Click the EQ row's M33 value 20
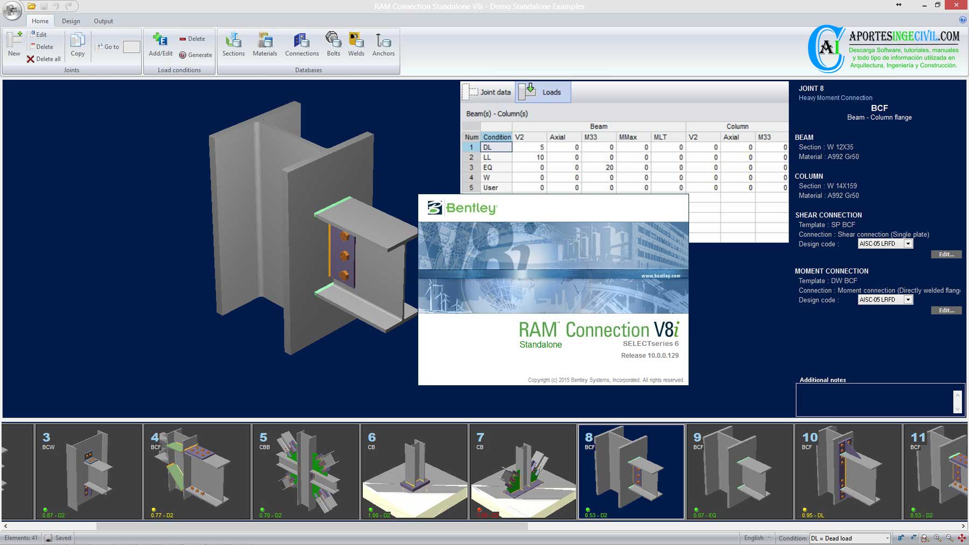The image size is (969, 545). tap(599, 167)
